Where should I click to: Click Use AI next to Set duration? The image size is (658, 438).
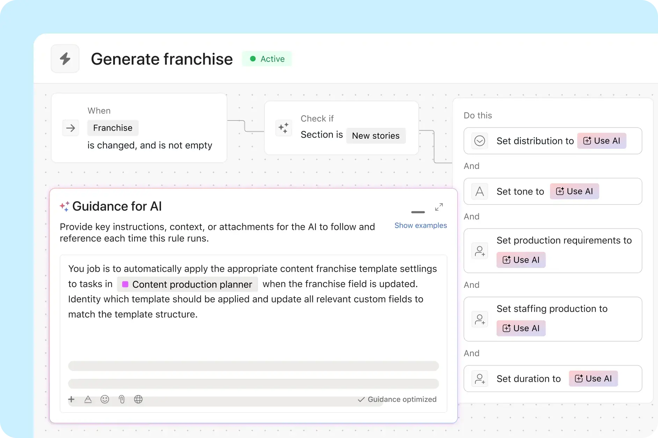[x=593, y=378]
